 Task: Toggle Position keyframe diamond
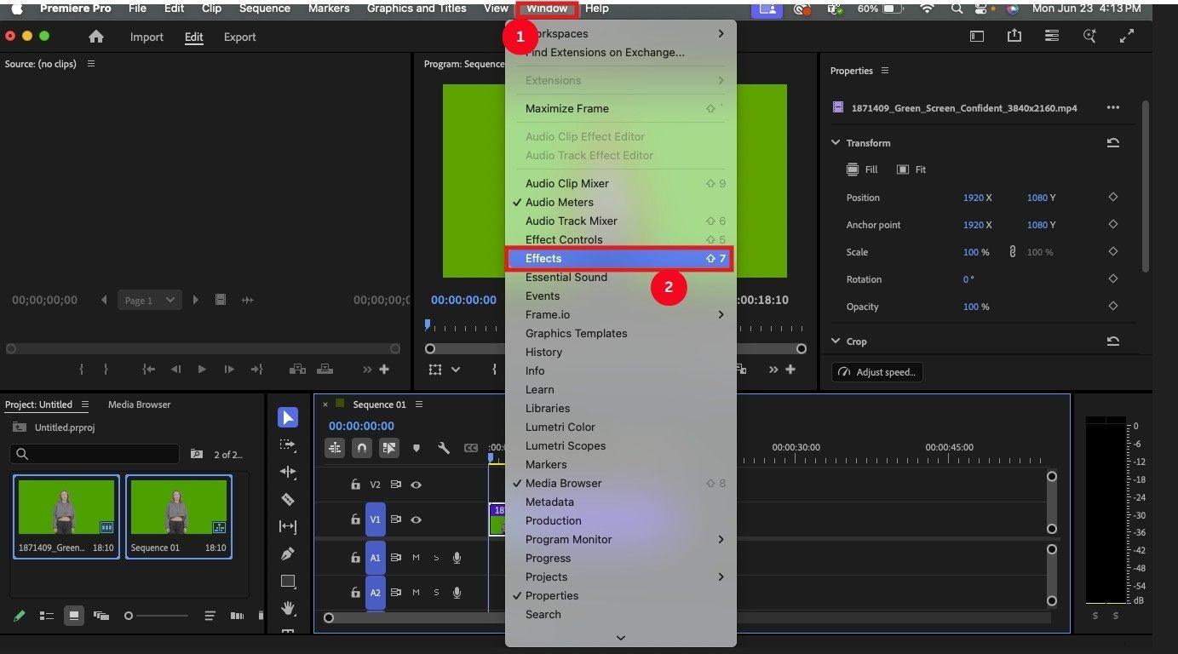tap(1113, 198)
